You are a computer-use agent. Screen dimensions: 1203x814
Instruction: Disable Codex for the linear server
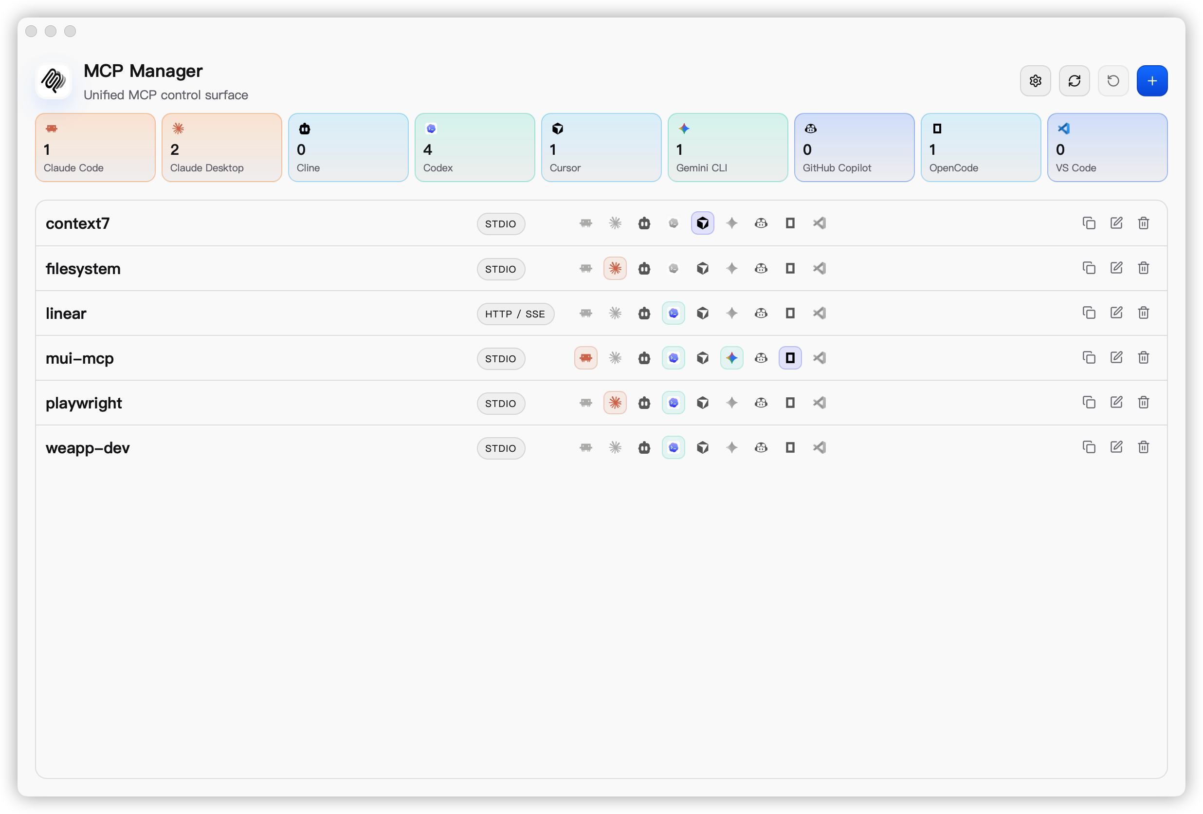click(x=674, y=313)
